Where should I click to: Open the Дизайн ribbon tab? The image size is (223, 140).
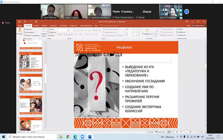coord(44,26)
